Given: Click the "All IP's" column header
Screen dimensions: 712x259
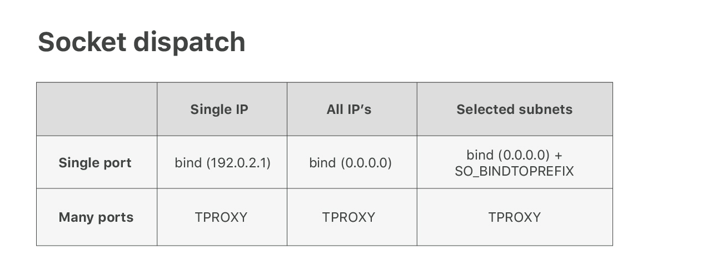Looking at the screenshot, I should [x=349, y=109].
